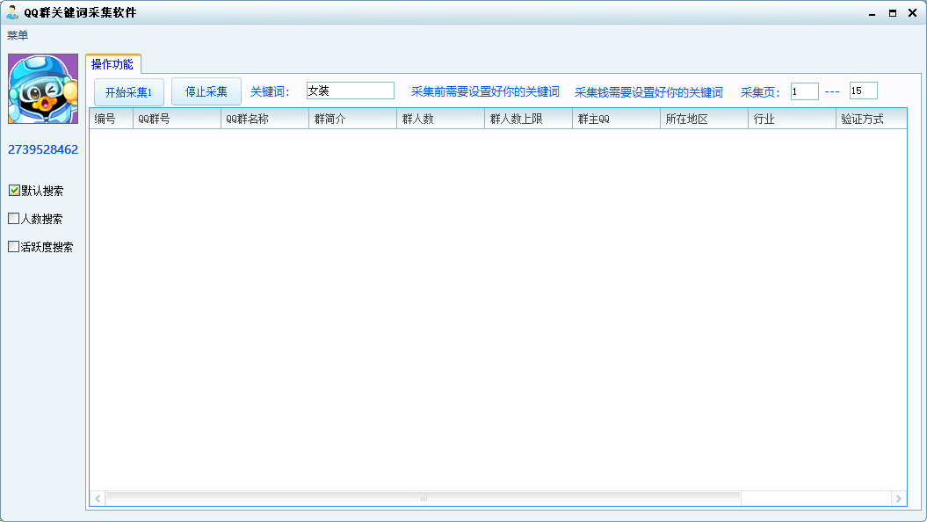
Task: Click the 所在地区 column header
Action: pyautogui.click(x=704, y=119)
